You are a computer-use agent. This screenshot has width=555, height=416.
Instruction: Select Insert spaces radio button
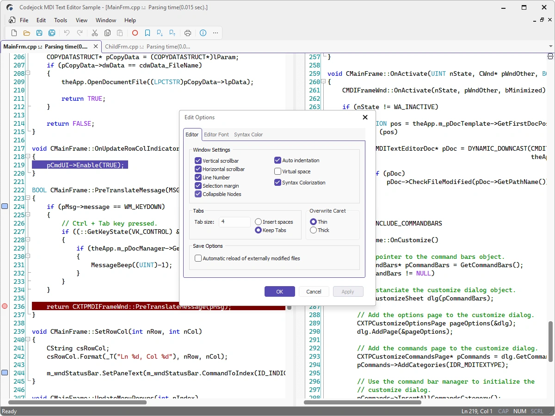[259, 222]
